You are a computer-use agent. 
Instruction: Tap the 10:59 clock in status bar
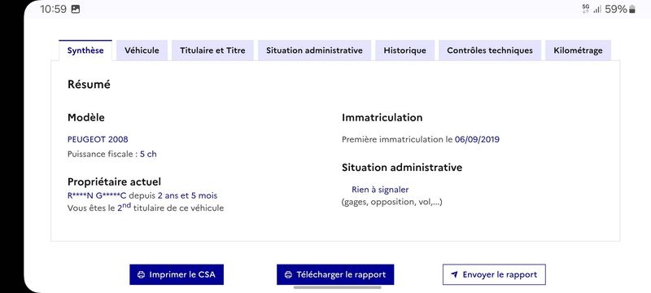click(53, 9)
